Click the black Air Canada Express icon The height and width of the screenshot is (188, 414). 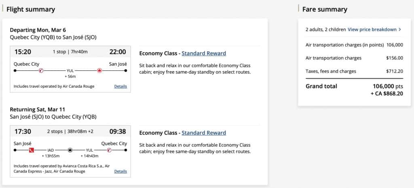click(70, 150)
